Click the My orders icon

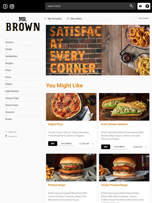click(x=68, y=19)
